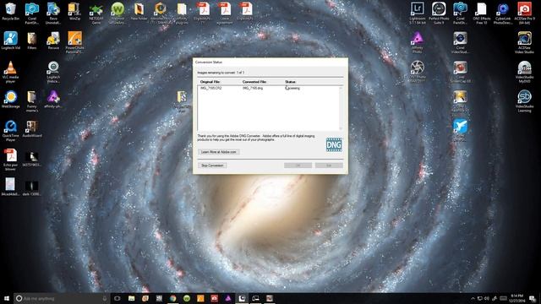Viewport: 541px width, 304px height.
Task: Click the DNG logo in the dialog
Action: coord(334,144)
